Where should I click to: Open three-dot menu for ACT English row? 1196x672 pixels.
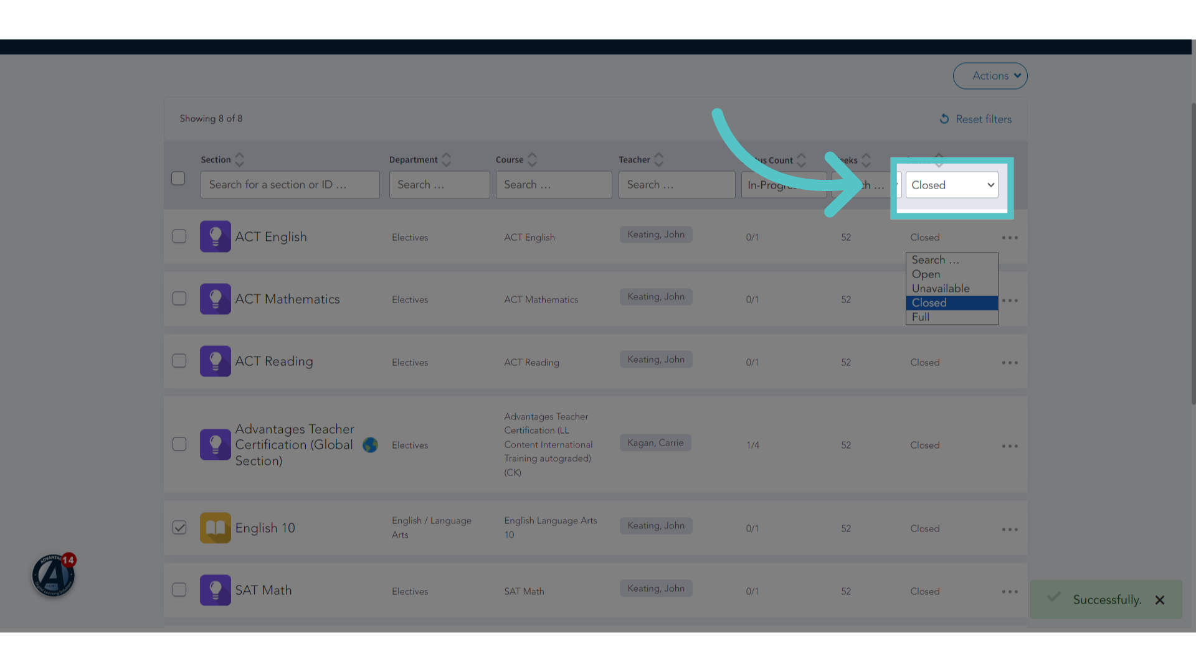[1010, 238]
